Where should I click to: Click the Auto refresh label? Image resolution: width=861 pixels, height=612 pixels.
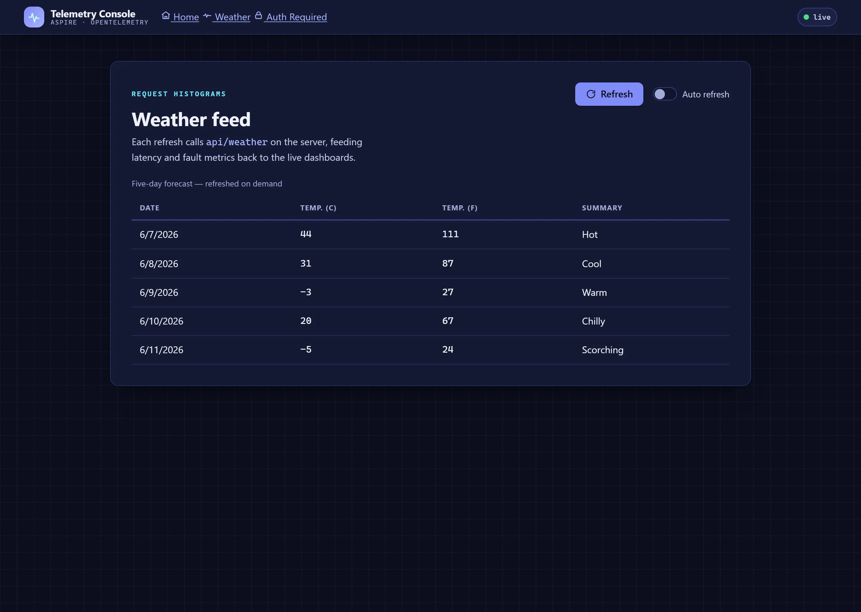705,95
